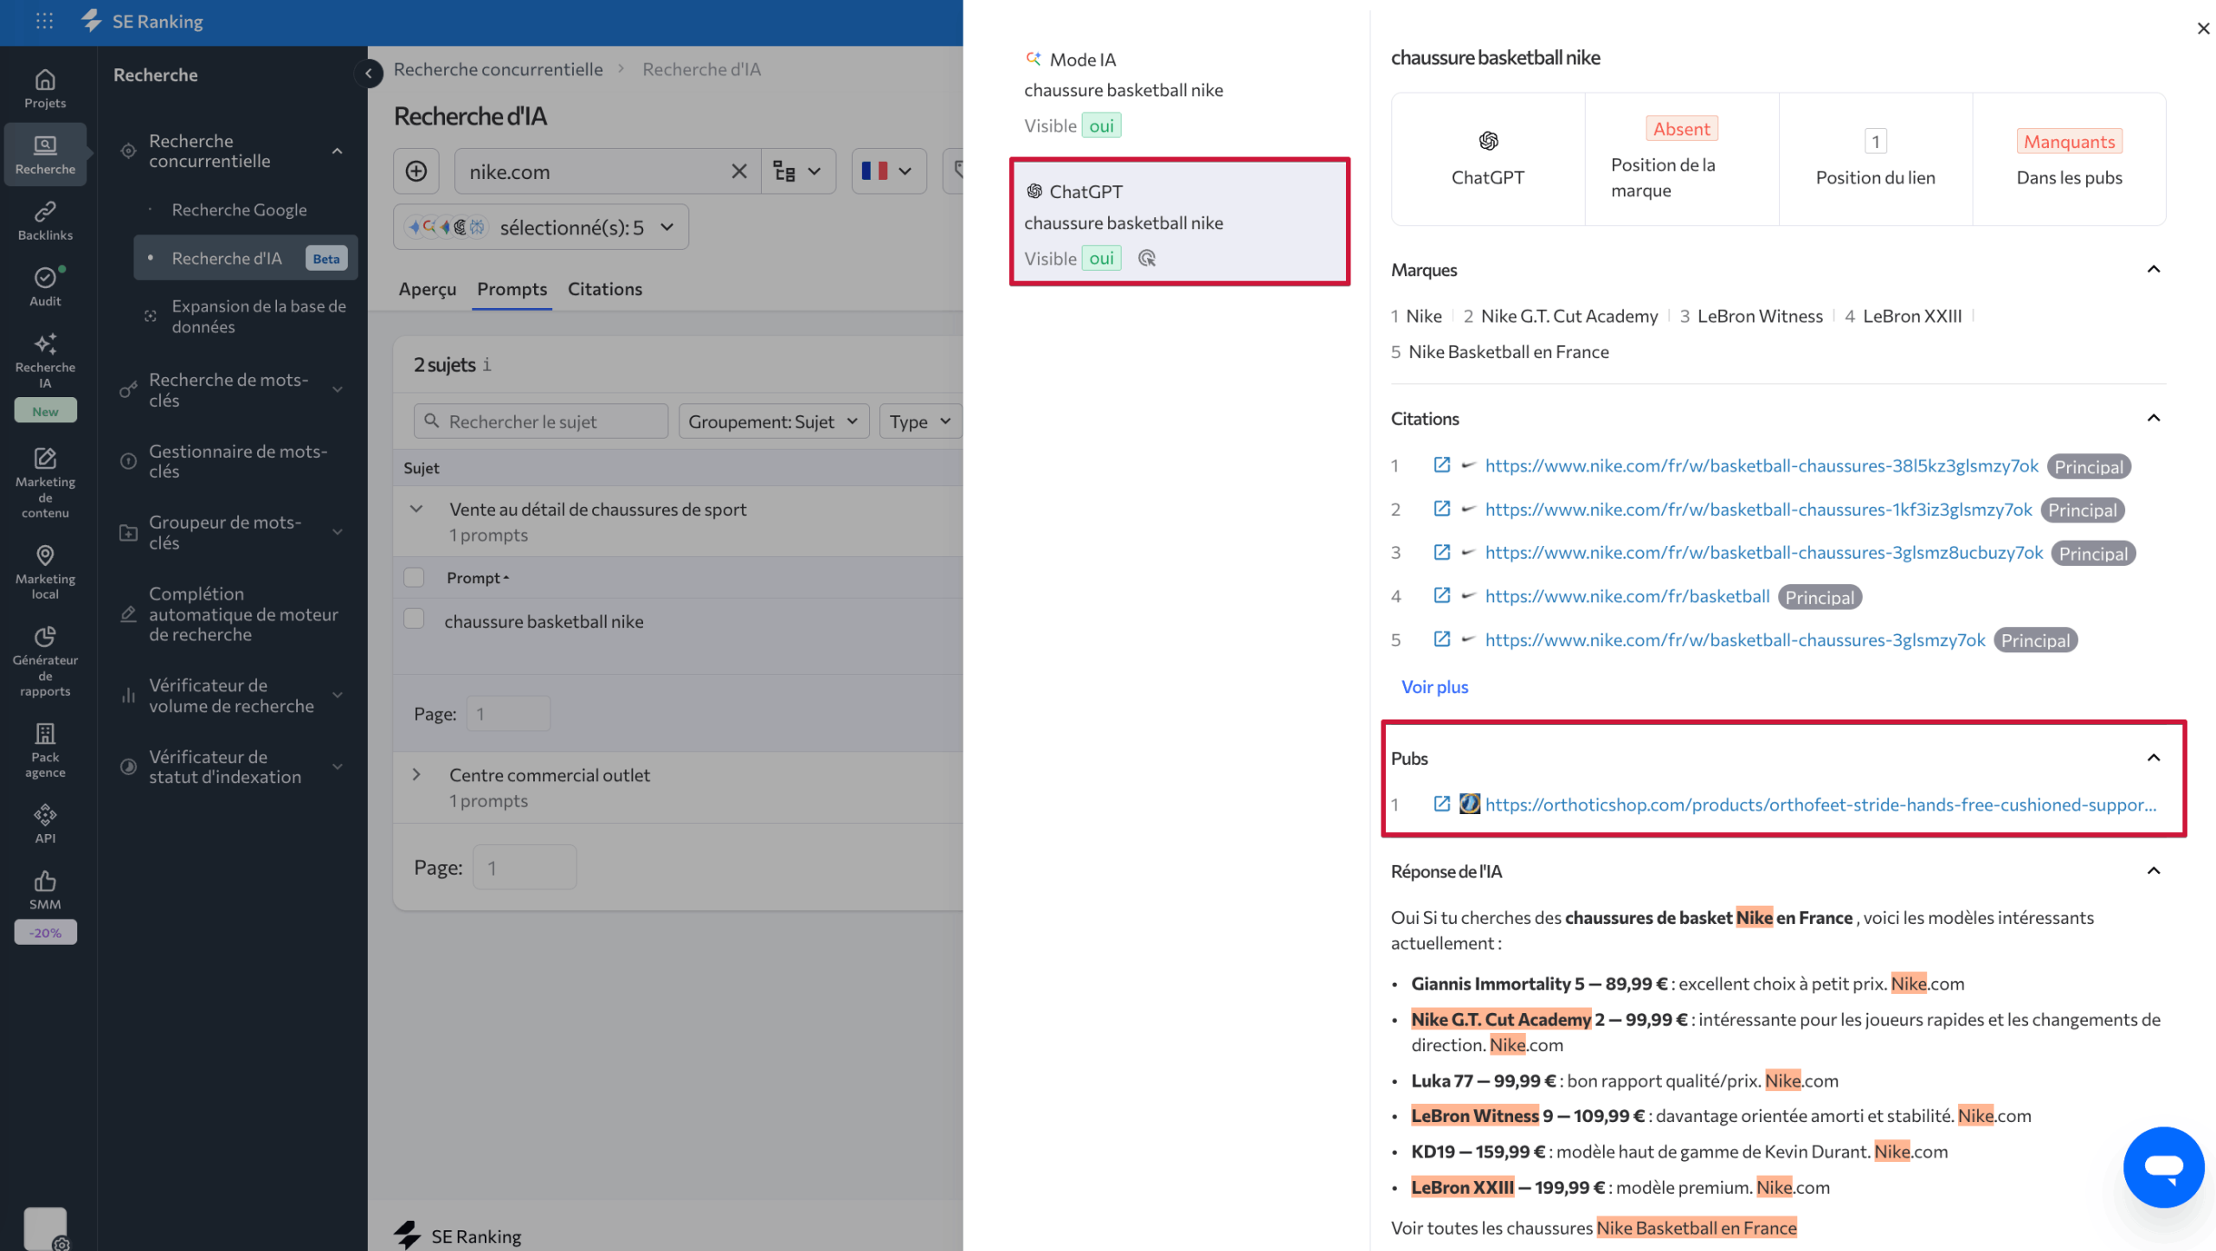
Task: Open Recherche IA sidebar item
Action: [x=45, y=361]
